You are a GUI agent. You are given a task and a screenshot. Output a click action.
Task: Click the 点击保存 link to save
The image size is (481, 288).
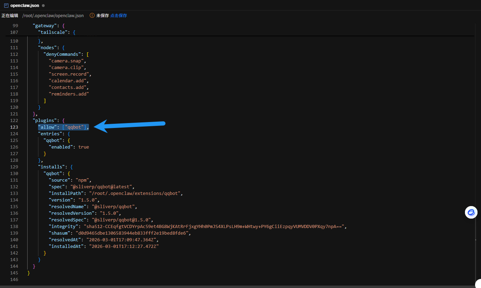click(x=119, y=16)
